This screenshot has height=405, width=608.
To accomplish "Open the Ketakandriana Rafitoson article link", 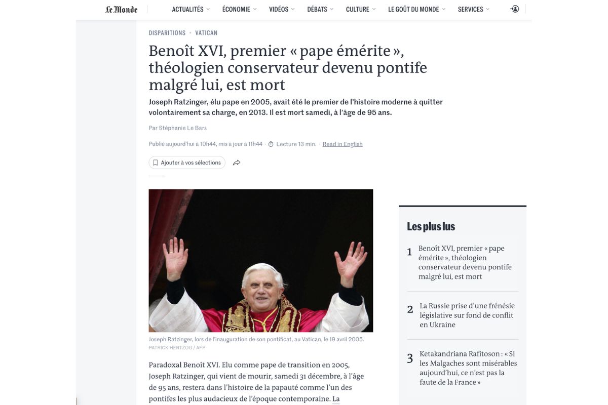I will tap(468, 368).
